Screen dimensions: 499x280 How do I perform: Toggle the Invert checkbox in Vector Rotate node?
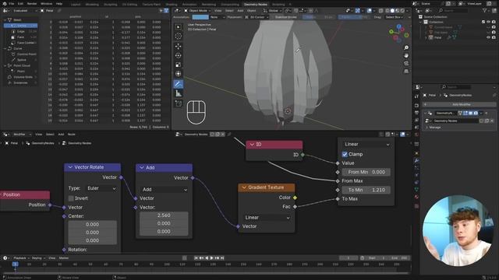pos(71,198)
